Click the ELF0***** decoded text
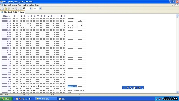This screenshot has width=179, height=101. coord(73,28)
